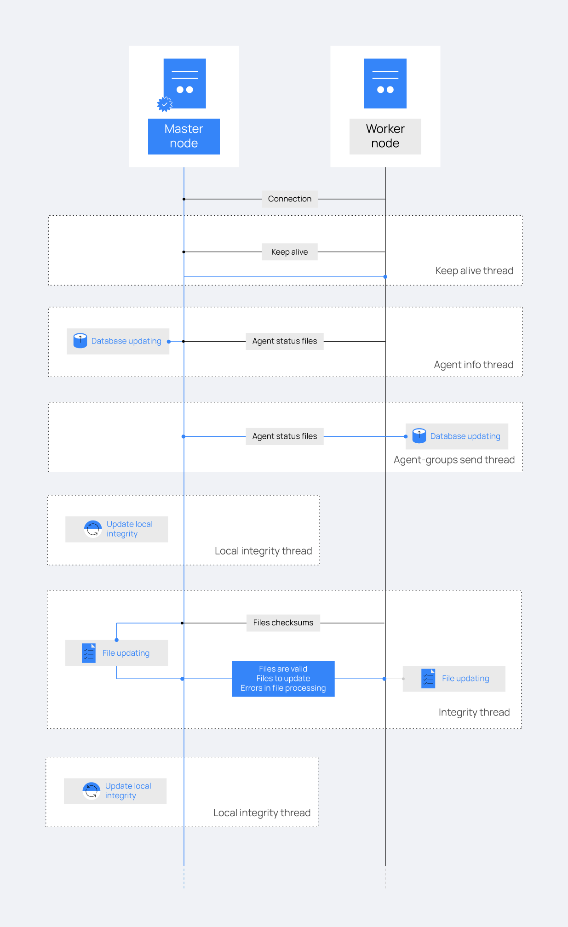Click the blue Files are valid box

(x=283, y=679)
